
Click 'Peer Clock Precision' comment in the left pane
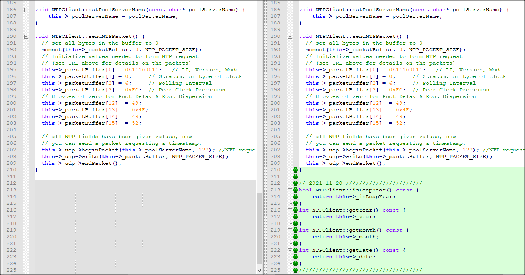187,90
